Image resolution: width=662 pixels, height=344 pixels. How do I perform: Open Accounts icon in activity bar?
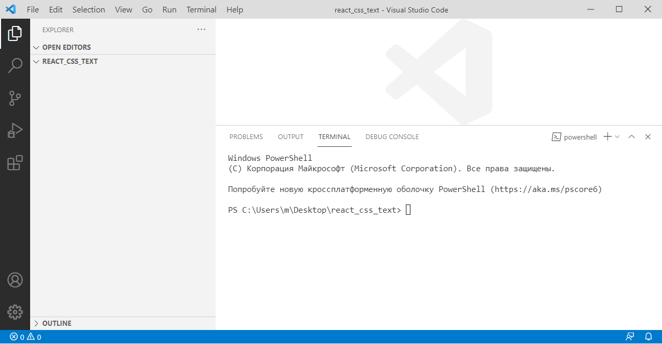(x=15, y=280)
